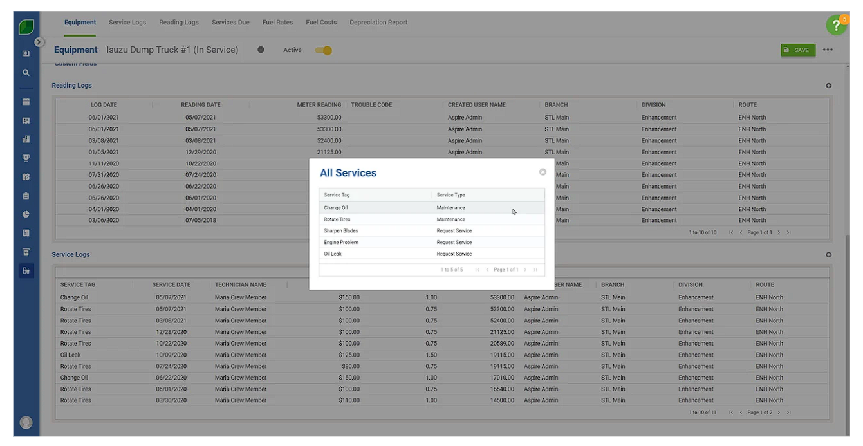
Task: Open the buildings icon in the sidebar
Action: pyautogui.click(x=26, y=139)
